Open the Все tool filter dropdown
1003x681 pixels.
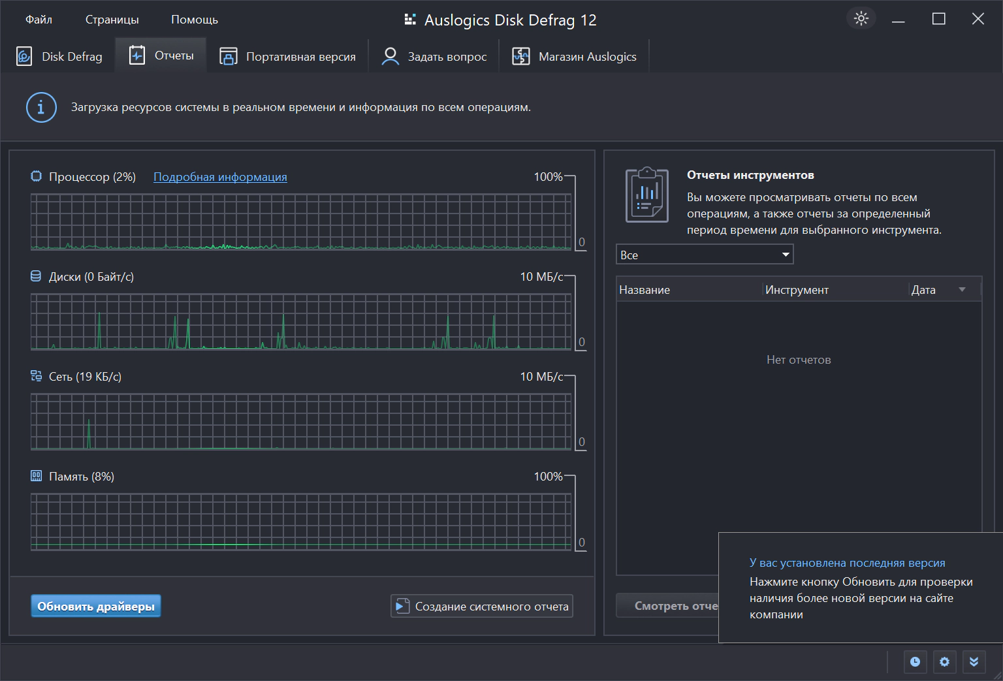click(x=705, y=255)
